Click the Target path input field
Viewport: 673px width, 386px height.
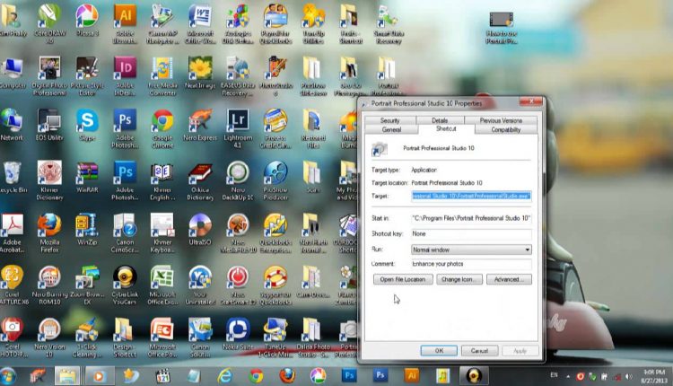(x=471, y=196)
